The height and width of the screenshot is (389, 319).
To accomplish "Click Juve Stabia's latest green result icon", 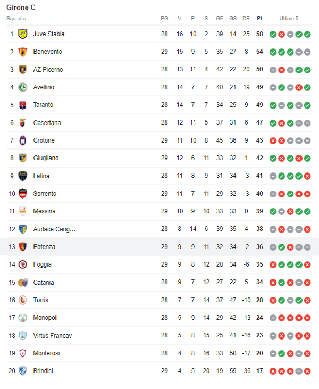I will (307, 34).
